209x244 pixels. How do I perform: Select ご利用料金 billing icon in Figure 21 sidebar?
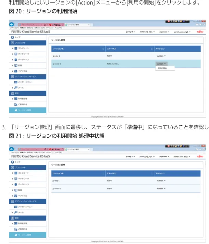(x=16, y=229)
